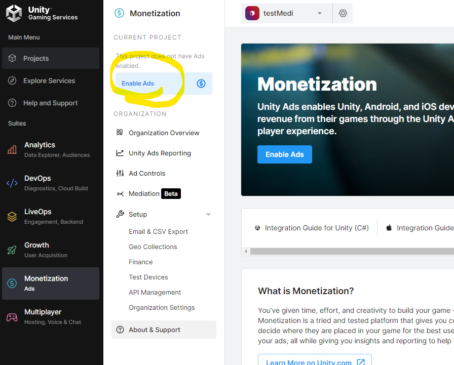Click the Setup menu label
This screenshot has width=454, height=365.
point(138,214)
